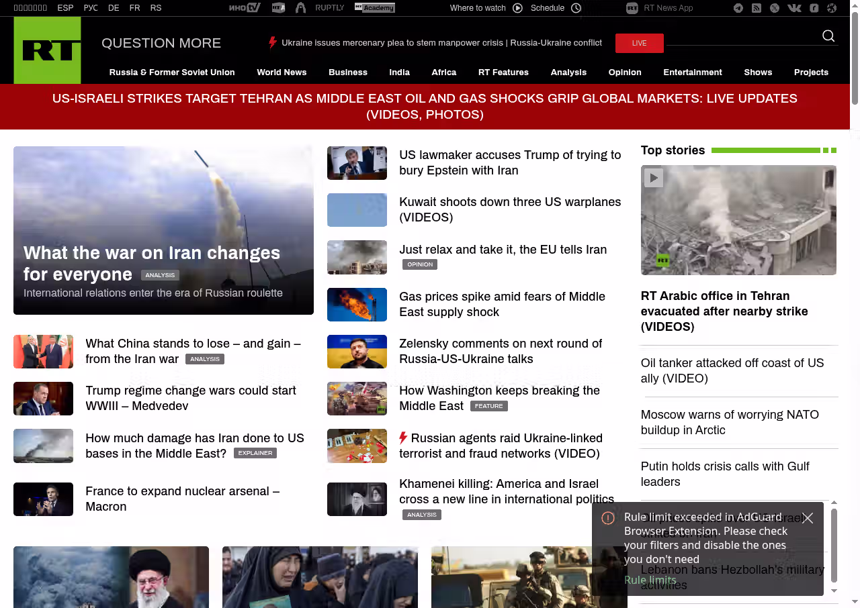The image size is (860, 608).
Task: Click the Top stories scroll-down arrow
Action: tap(834, 591)
